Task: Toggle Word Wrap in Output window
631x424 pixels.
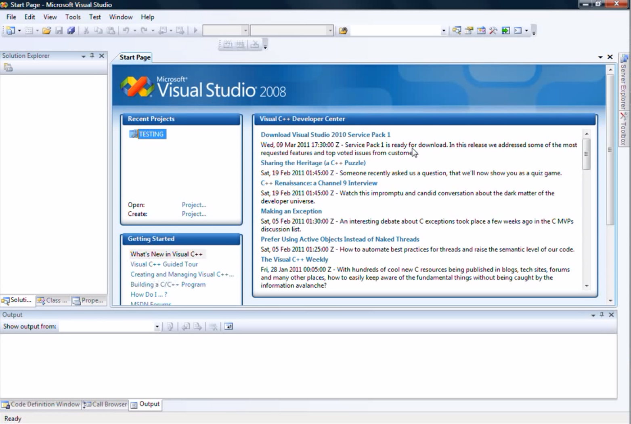Action: pyautogui.click(x=229, y=326)
